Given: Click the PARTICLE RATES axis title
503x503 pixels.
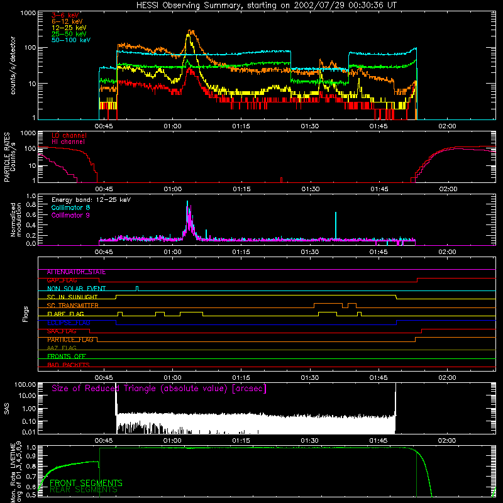Looking at the screenshot, I should pos(7,157).
